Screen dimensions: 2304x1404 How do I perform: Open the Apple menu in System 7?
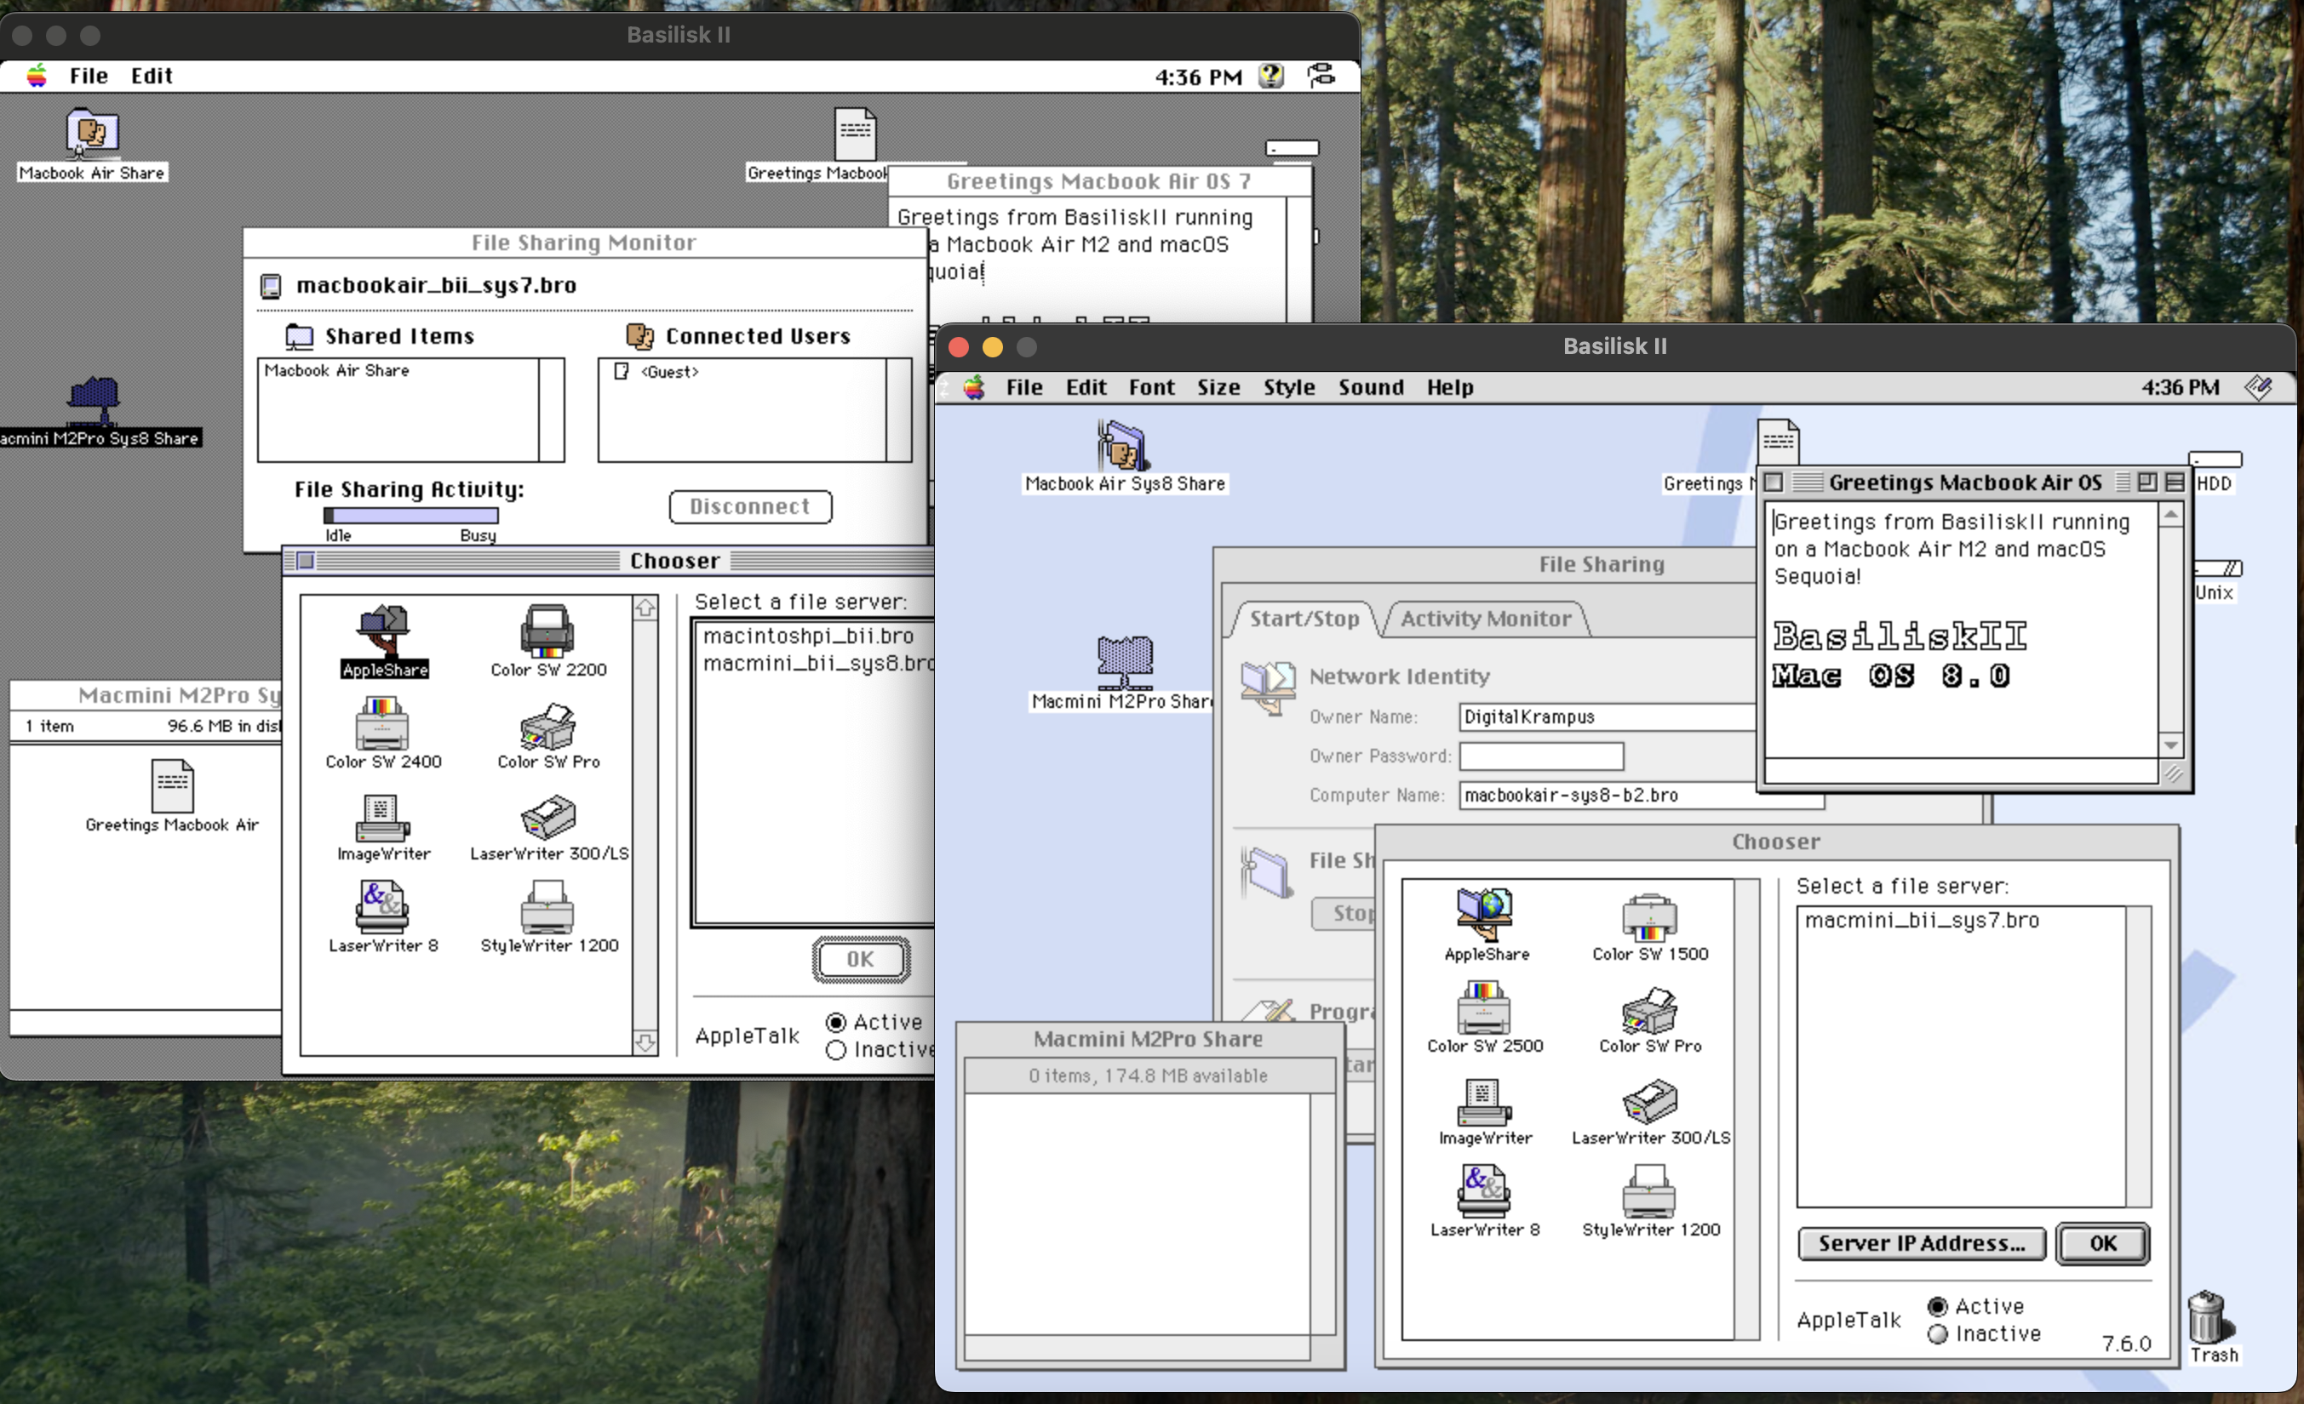[x=37, y=76]
